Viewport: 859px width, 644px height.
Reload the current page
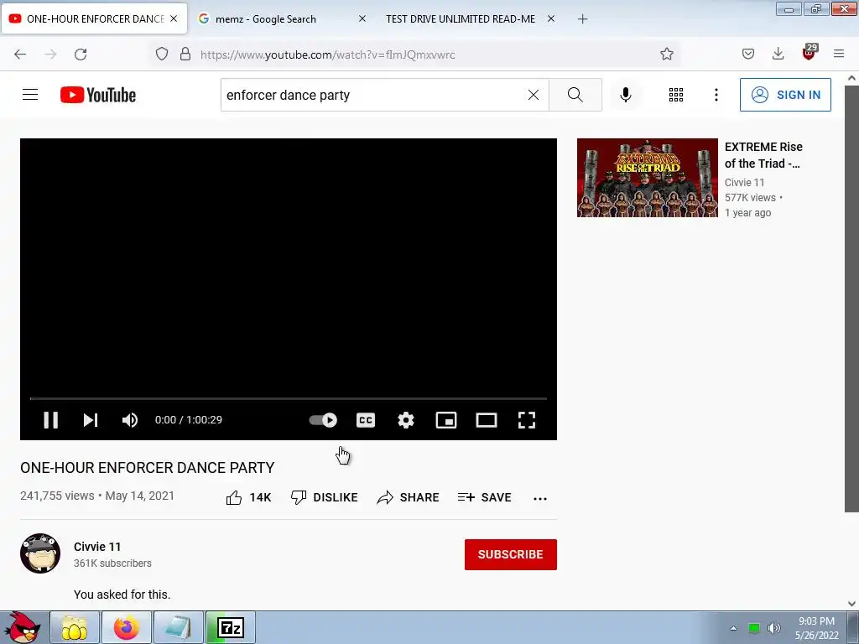[81, 55]
